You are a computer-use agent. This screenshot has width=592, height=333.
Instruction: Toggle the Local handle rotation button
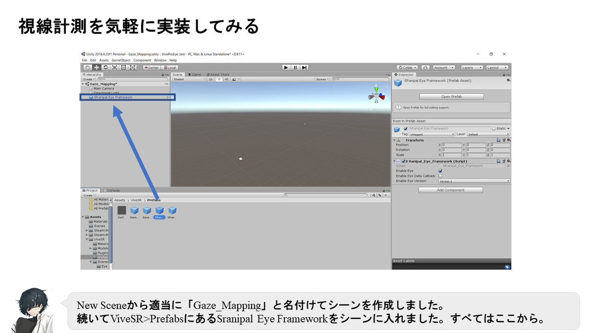170,68
